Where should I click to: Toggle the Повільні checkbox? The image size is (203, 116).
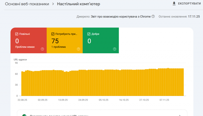17,34
